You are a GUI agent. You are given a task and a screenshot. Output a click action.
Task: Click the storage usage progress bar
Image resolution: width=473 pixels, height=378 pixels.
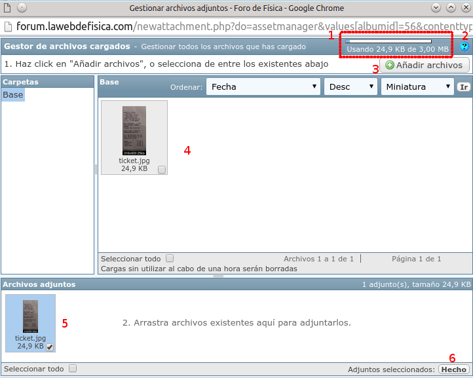click(388, 41)
